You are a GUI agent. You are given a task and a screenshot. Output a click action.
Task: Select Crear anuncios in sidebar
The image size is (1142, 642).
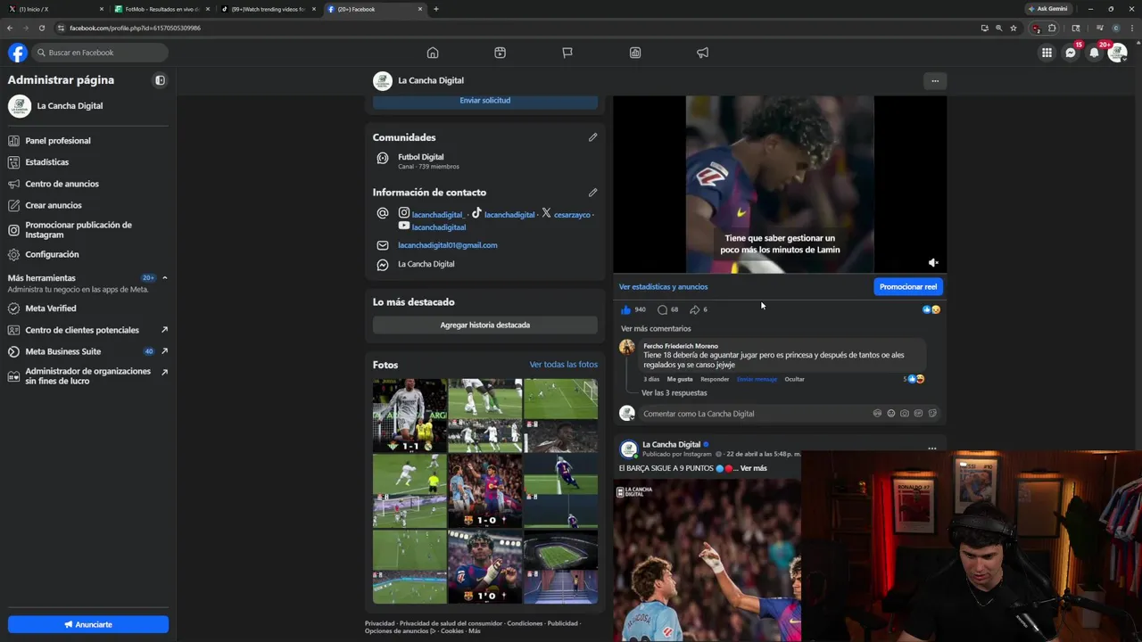[x=87, y=205]
